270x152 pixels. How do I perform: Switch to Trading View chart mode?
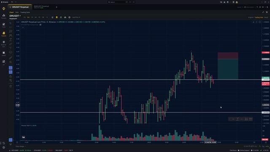click(x=259, y=17)
